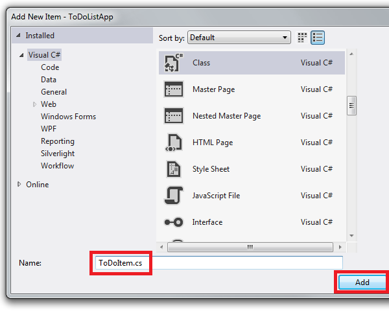Select the Style Sheet template icon
Viewport: 389px width, 311px height.
click(174, 169)
